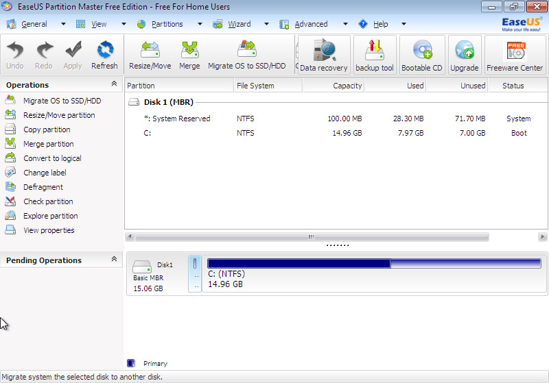Start Defragment from Operations panel
This screenshot has height=383, width=549.
coord(43,187)
